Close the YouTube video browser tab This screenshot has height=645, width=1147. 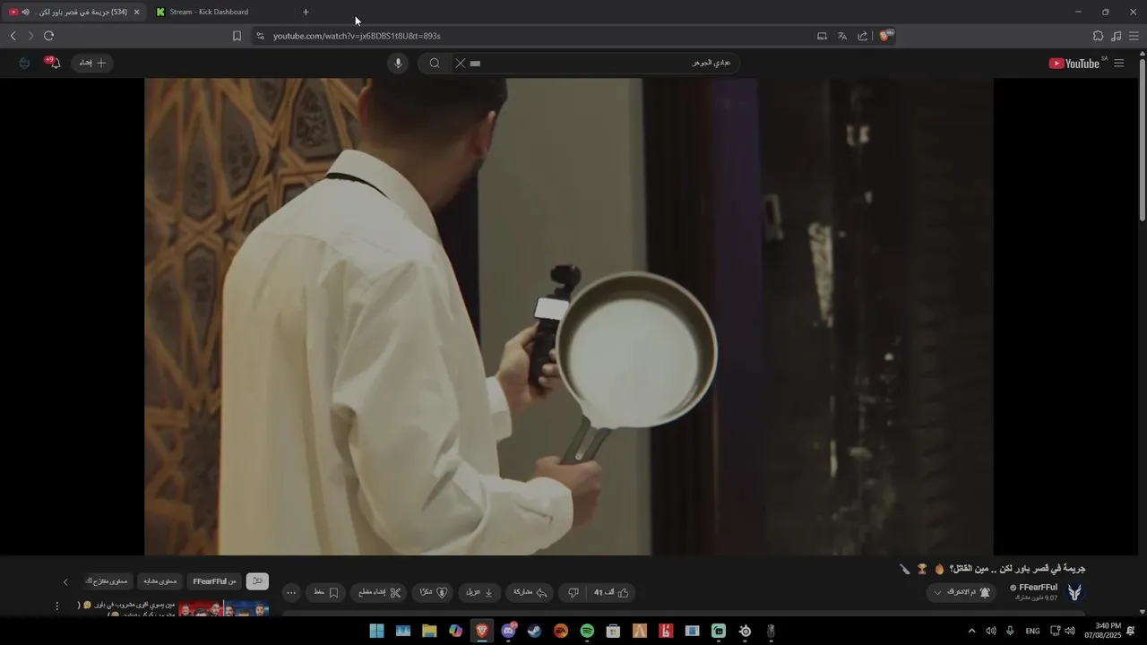pos(136,12)
